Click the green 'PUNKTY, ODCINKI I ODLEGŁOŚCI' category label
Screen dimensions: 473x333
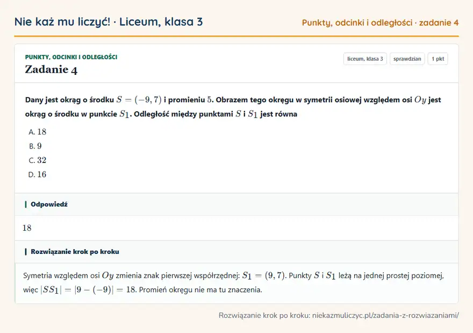pyautogui.click(x=71, y=57)
